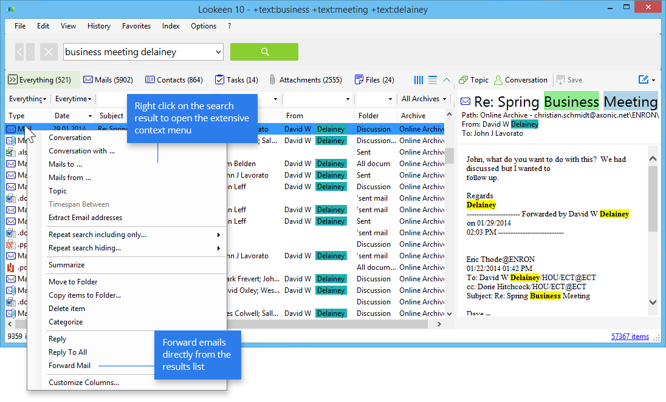666x402 pixels.
Task: Switch to the Attachments (2555) tab
Action: click(x=306, y=80)
